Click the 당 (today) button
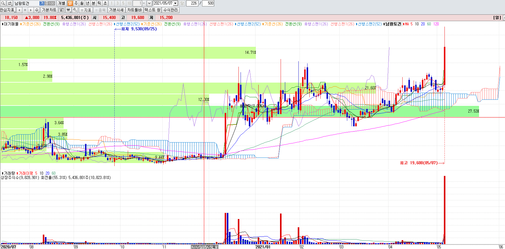The image size is (505, 249). tap(182, 3)
